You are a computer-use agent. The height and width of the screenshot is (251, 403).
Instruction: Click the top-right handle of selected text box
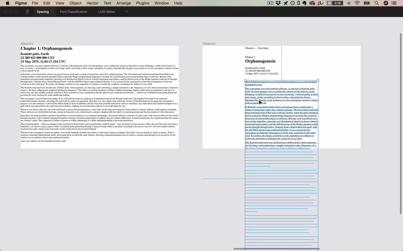click(318, 81)
